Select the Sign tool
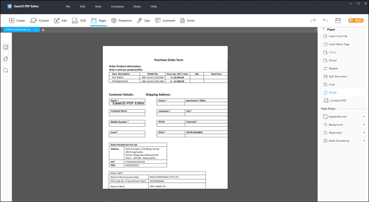The height and width of the screenshot is (202, 369). 143,21
